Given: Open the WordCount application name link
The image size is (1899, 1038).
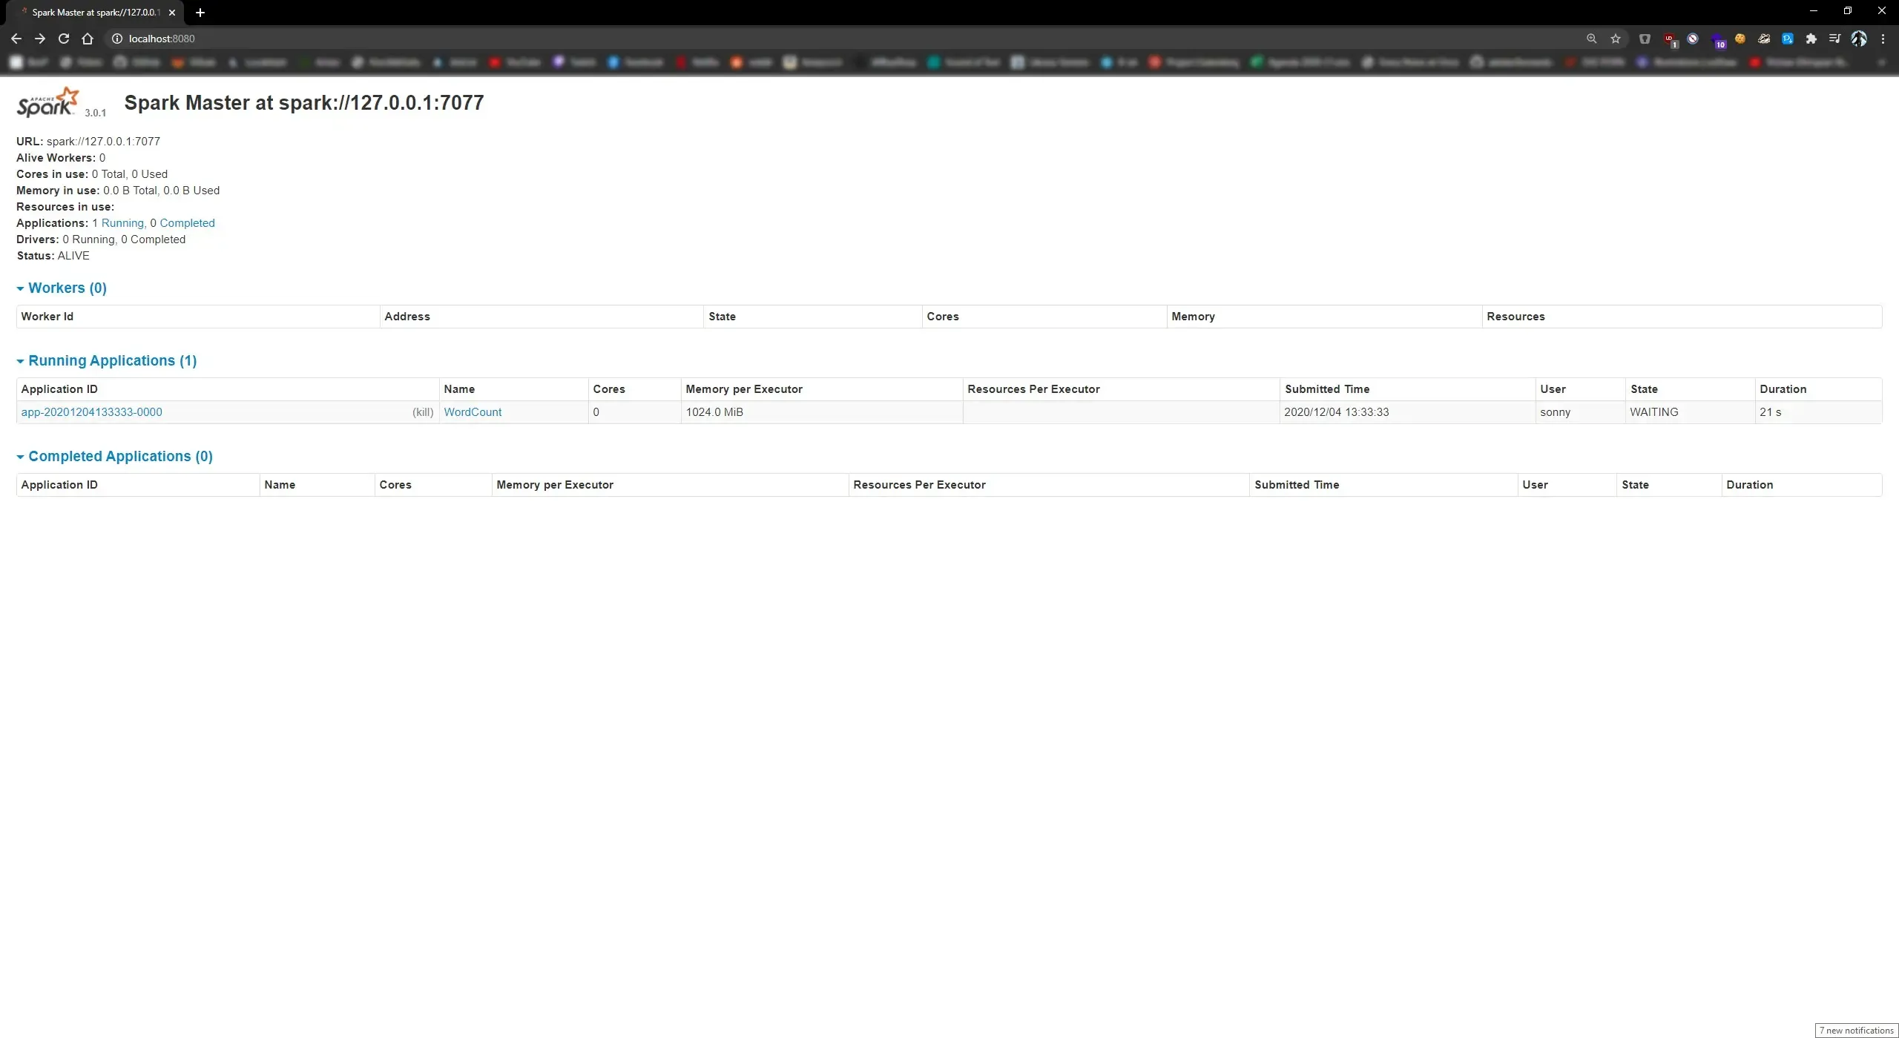Looking at the screenshot, I should 473,412.
